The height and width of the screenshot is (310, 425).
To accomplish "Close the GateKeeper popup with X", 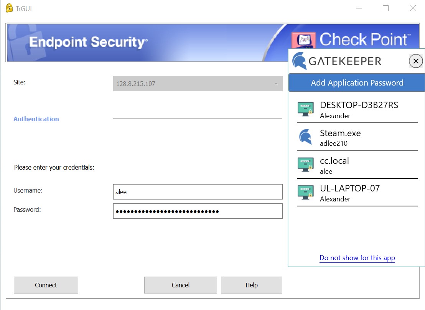I will [416, 61].
